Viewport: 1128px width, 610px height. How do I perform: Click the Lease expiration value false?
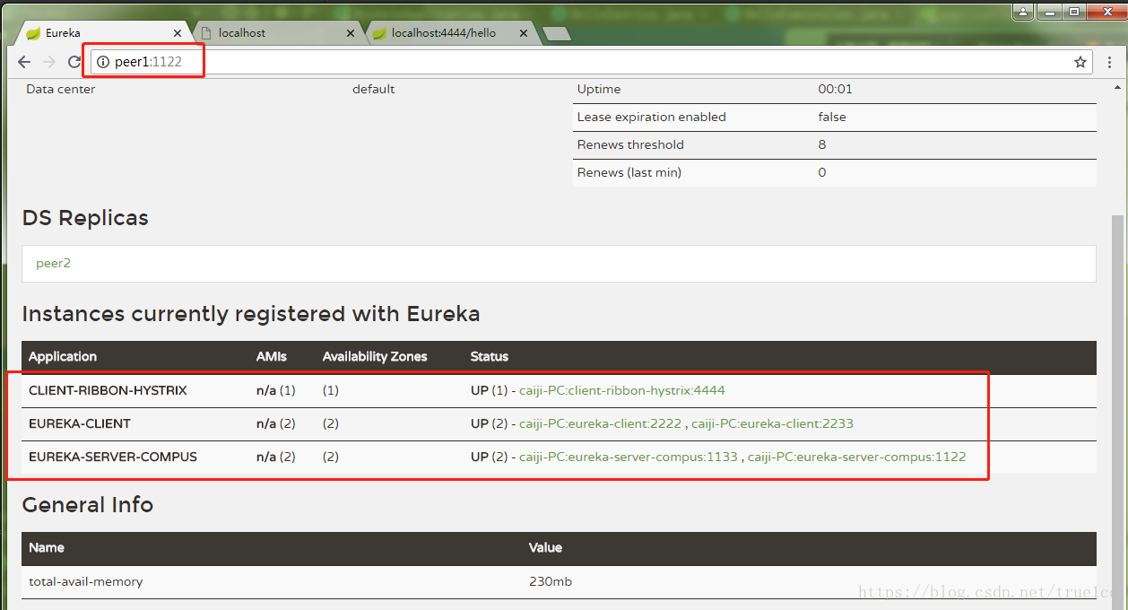point(832,117)
